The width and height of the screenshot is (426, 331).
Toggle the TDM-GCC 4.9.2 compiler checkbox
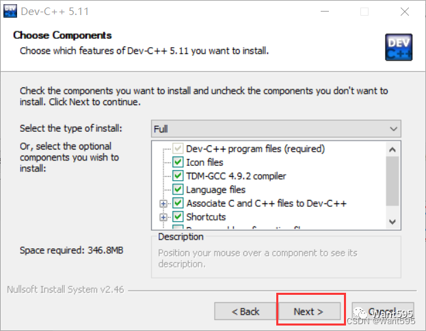tap(178, 176)
